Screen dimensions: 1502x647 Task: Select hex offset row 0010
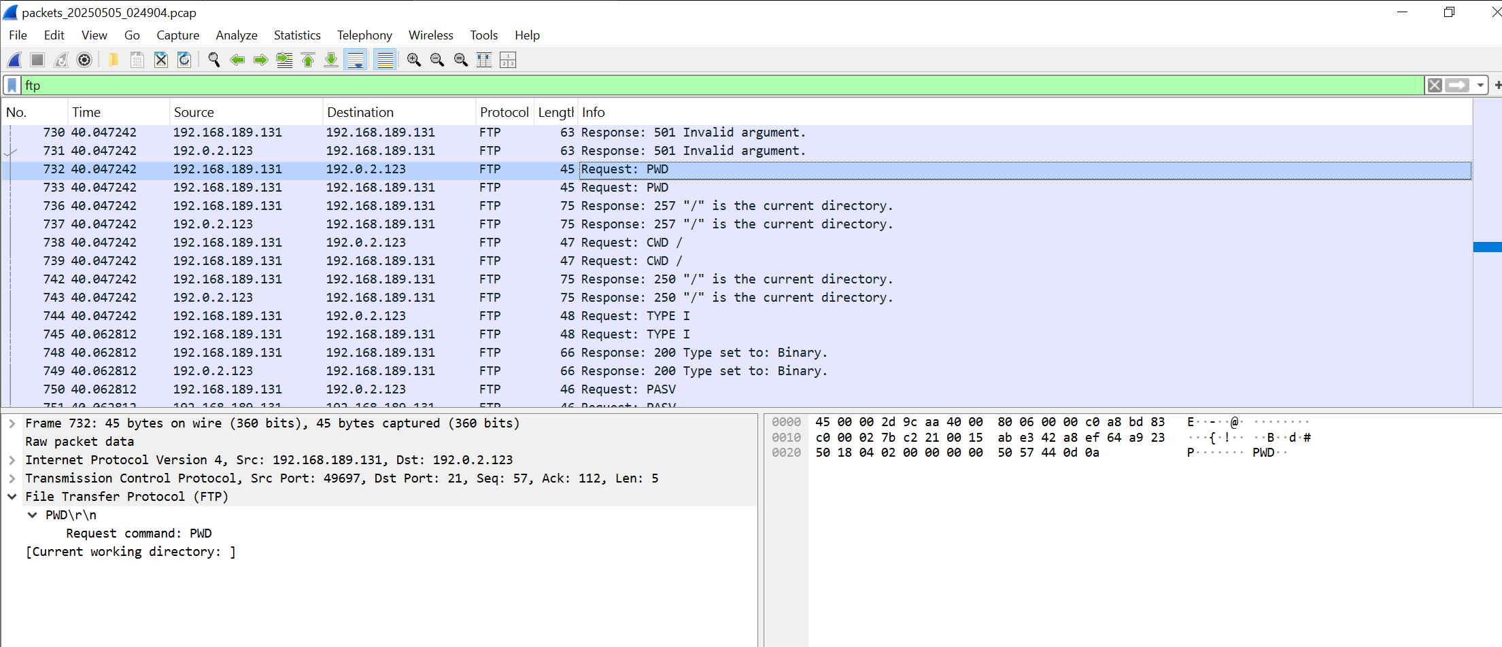click(786, 438)
